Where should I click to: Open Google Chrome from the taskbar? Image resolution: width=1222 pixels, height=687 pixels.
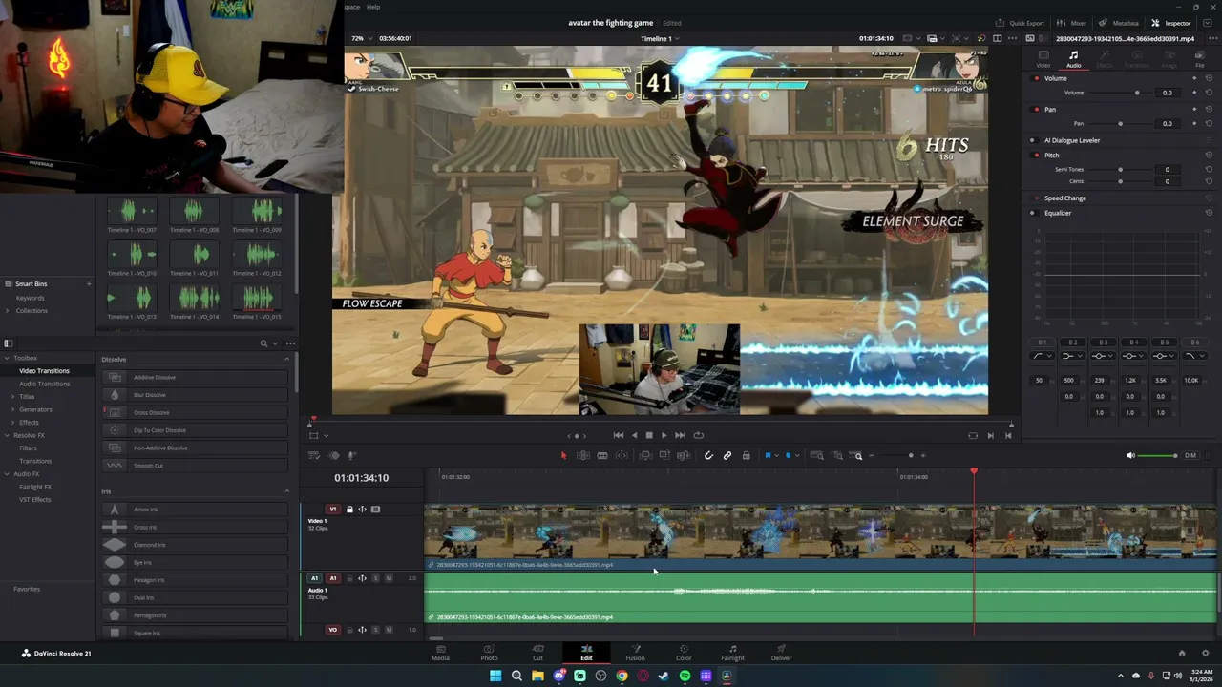point(622,676)
